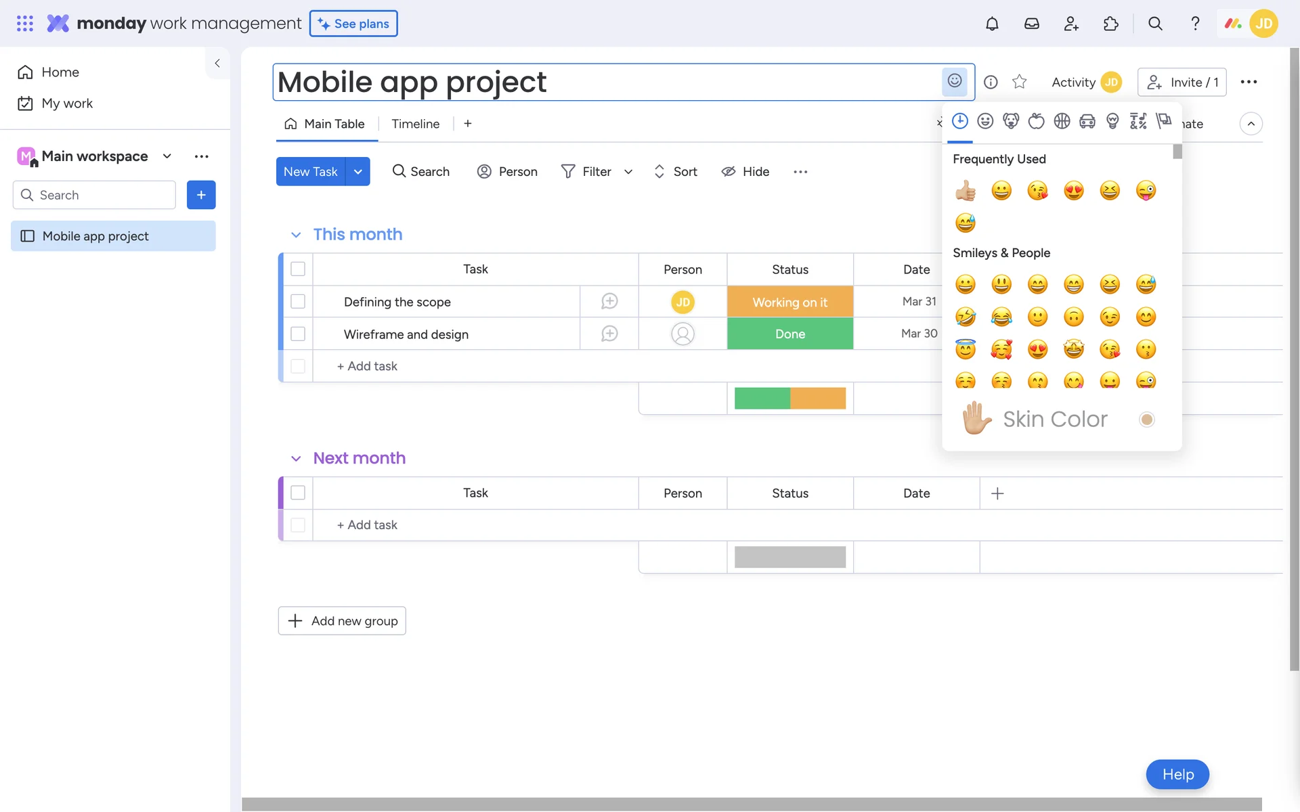Select the Travel & Places car category
Image resolution: width=1300 pixels, height=812 pixels.
(1087, 121)
